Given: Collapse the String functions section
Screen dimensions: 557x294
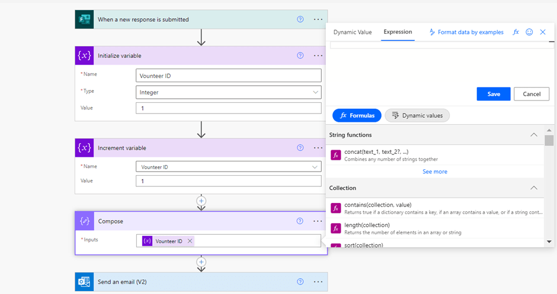Looking at the screenshot, I should point(533,135).
